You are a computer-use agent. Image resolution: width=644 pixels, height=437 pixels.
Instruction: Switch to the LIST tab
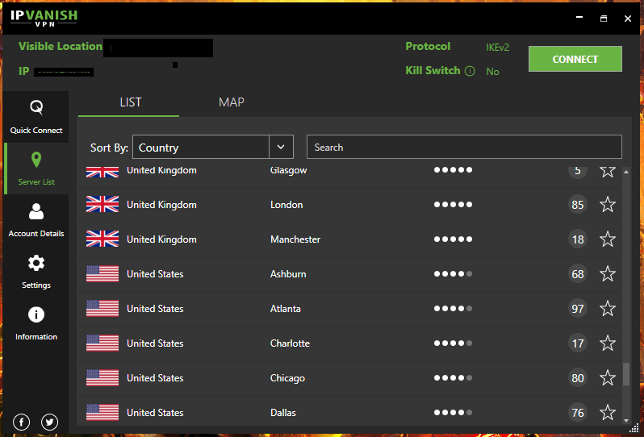[x=130, y=102]
